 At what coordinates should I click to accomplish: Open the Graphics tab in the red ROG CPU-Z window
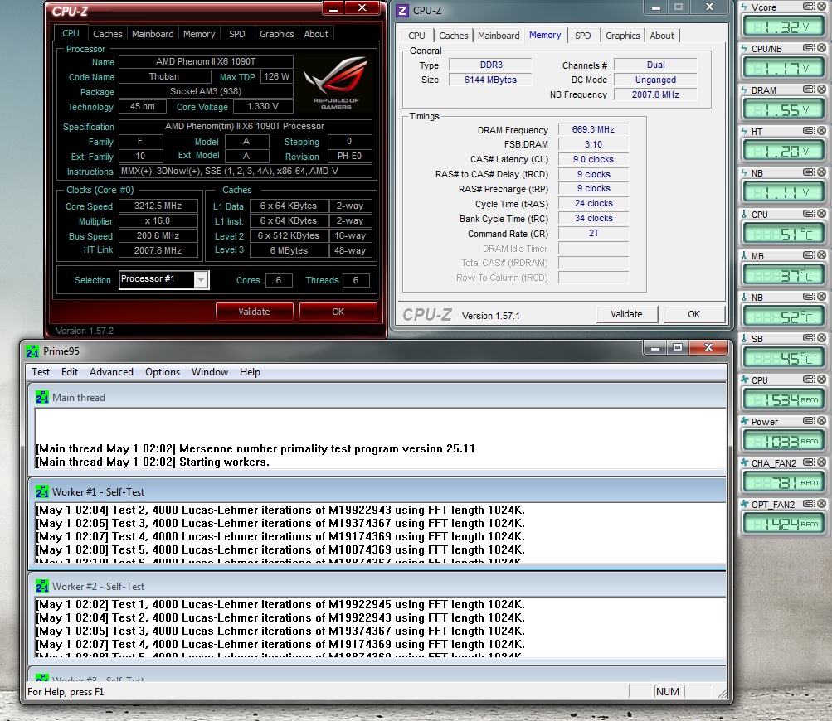point(277,34)
